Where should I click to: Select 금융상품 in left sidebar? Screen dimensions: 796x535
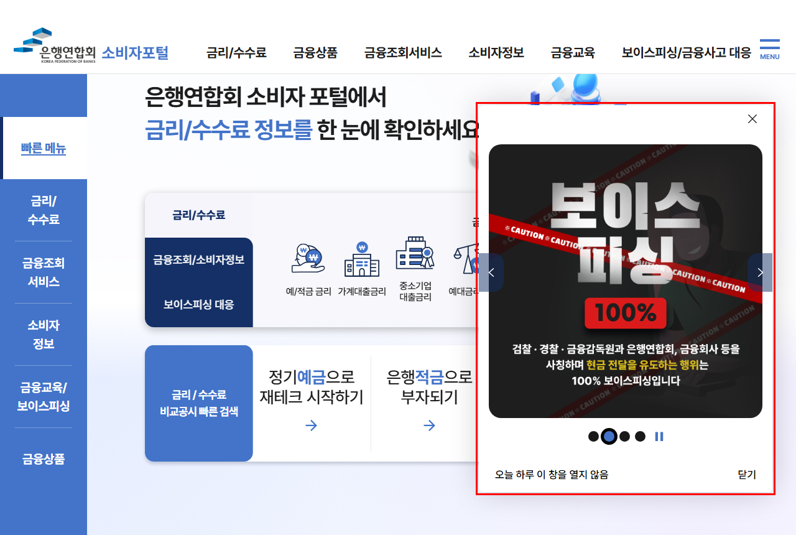pyautogui.click(x=44, y=459)
